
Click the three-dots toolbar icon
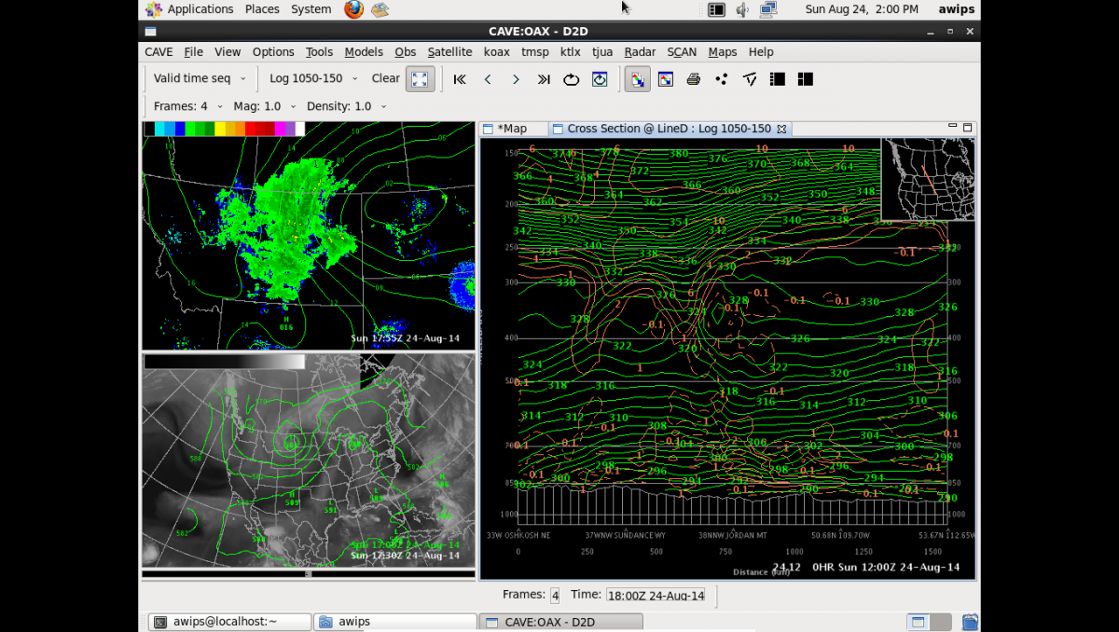click(x=722, y=79)
